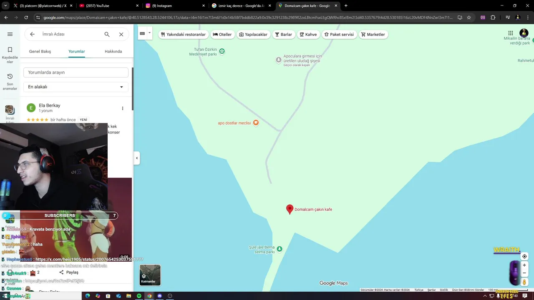Switch to izmir kaç derece tab

(241, 6)
